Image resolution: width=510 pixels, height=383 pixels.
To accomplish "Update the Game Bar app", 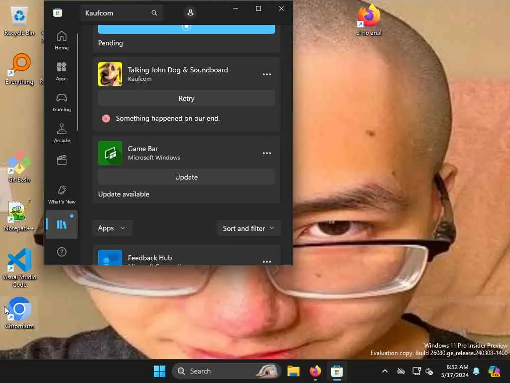I will pos(186,177).
